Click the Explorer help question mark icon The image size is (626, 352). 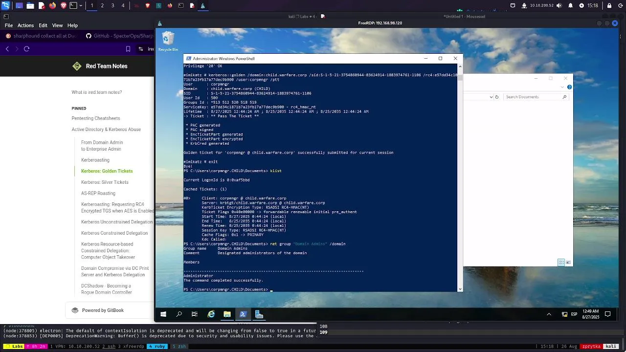(x=569, y=87)
